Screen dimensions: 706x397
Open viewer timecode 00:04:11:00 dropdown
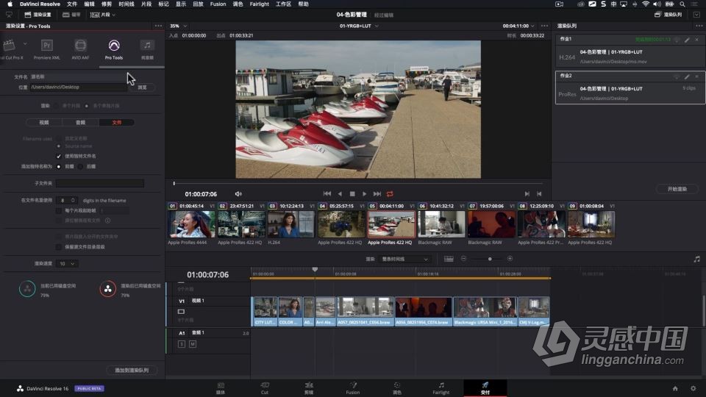518,26
